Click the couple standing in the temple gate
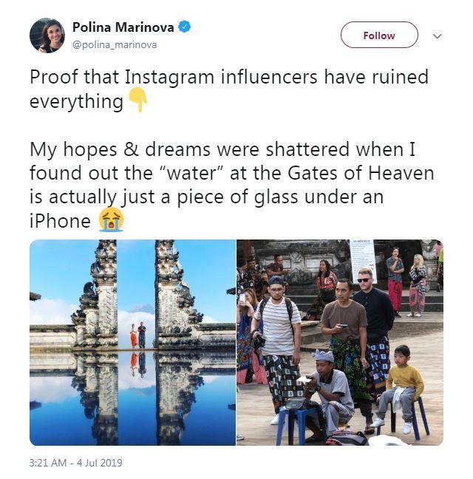 point(138,335)
